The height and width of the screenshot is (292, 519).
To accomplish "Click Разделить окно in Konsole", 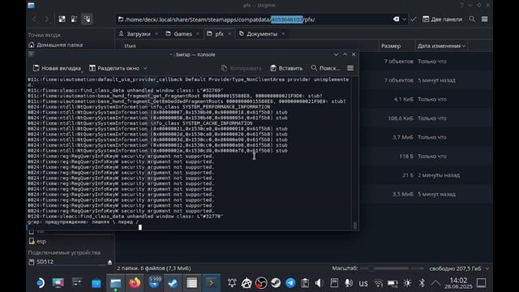I will pyautogui.click(x=114, y=68).
